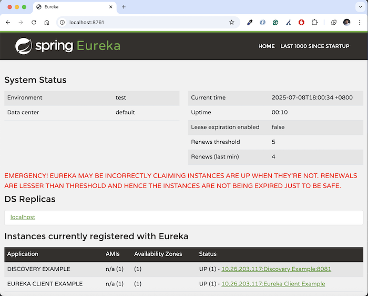The width and height of the screenshot is (368, 296).
Task: Click the Spring Eureka logo
Action: [68, 46]
